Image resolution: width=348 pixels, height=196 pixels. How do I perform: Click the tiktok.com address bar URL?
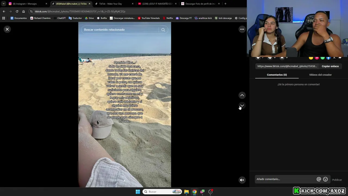(80, 11)
